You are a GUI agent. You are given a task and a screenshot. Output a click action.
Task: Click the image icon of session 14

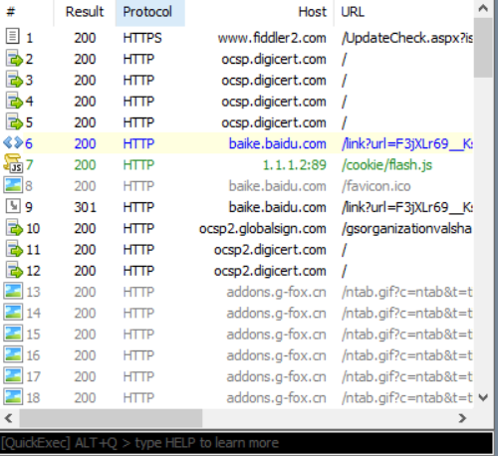point(13,313)
